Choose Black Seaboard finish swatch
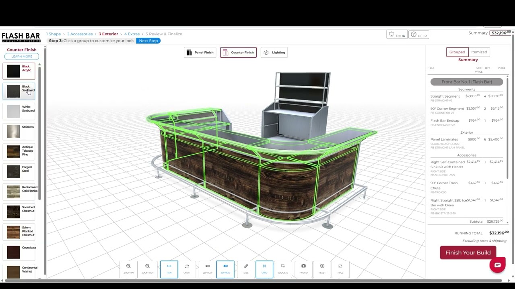 pos(19,91)
